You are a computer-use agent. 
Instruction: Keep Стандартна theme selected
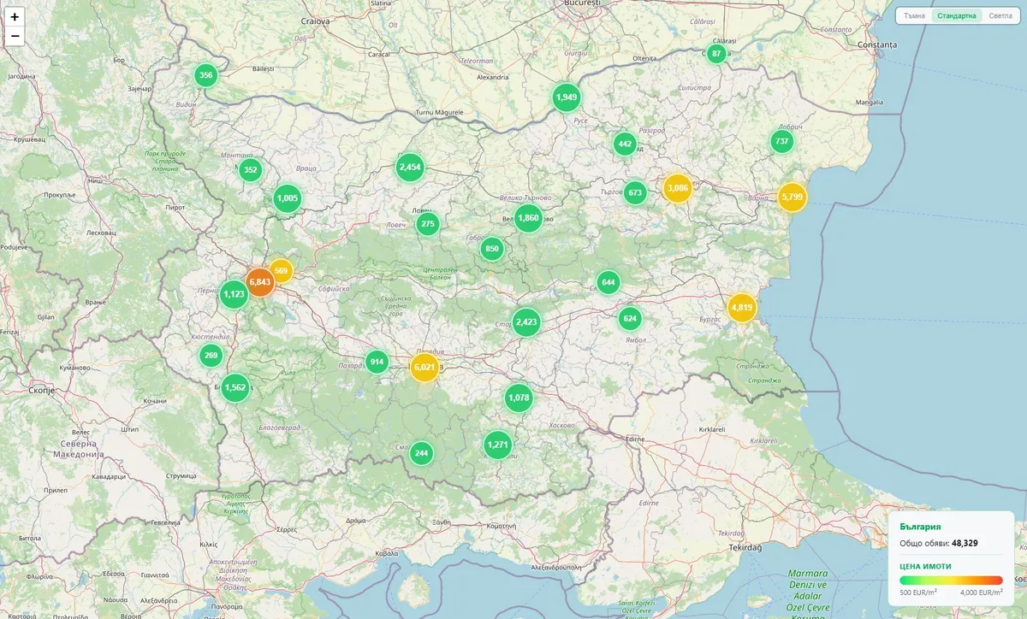click(956, 15)
